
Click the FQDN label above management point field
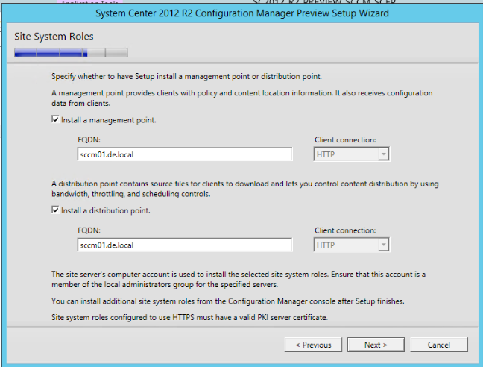coord(88,139)
